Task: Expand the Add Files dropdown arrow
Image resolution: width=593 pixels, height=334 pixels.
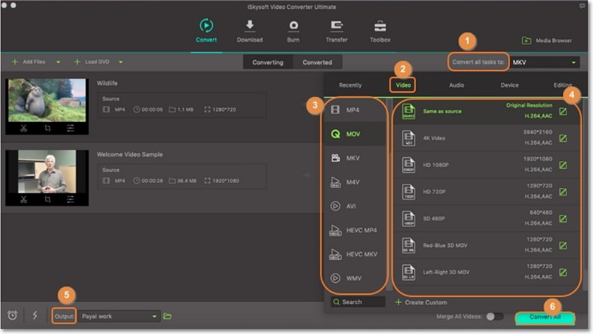Action: click(58, 62)
